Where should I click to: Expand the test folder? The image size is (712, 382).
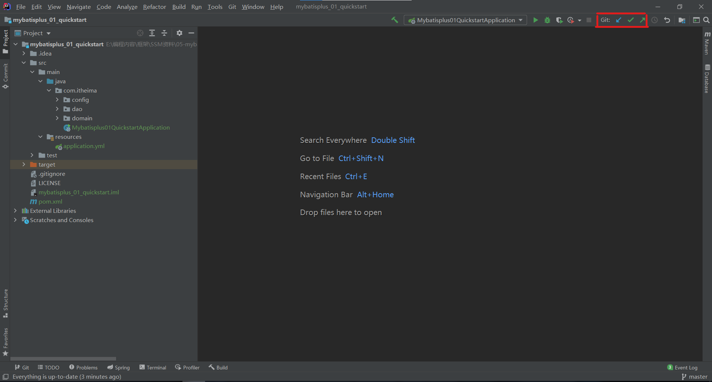[x=32, y=155]
